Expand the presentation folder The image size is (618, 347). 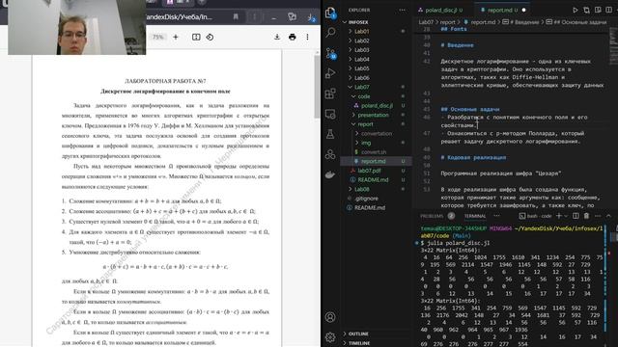pyautogui.click(x=373, y=115)
